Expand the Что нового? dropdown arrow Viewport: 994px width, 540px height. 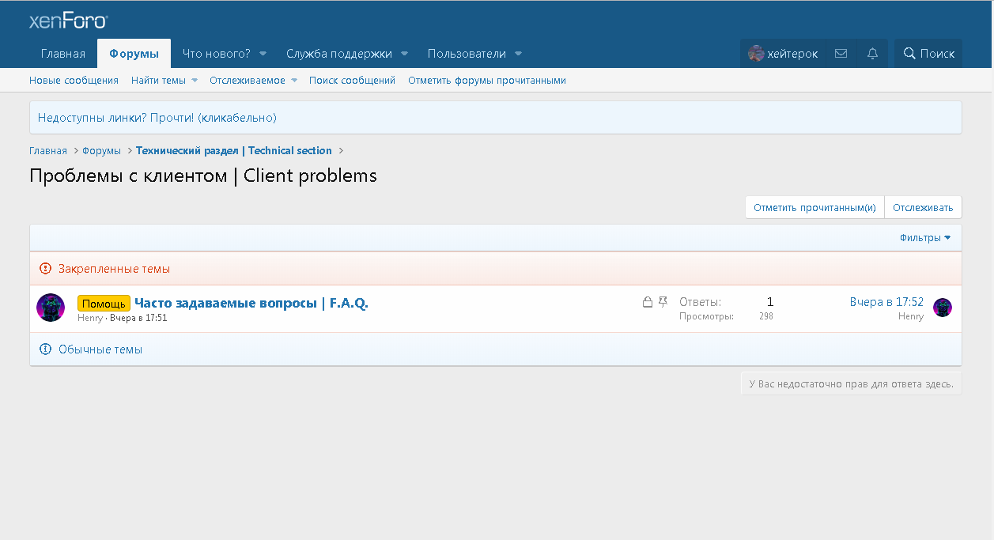(x=263, y=54)
